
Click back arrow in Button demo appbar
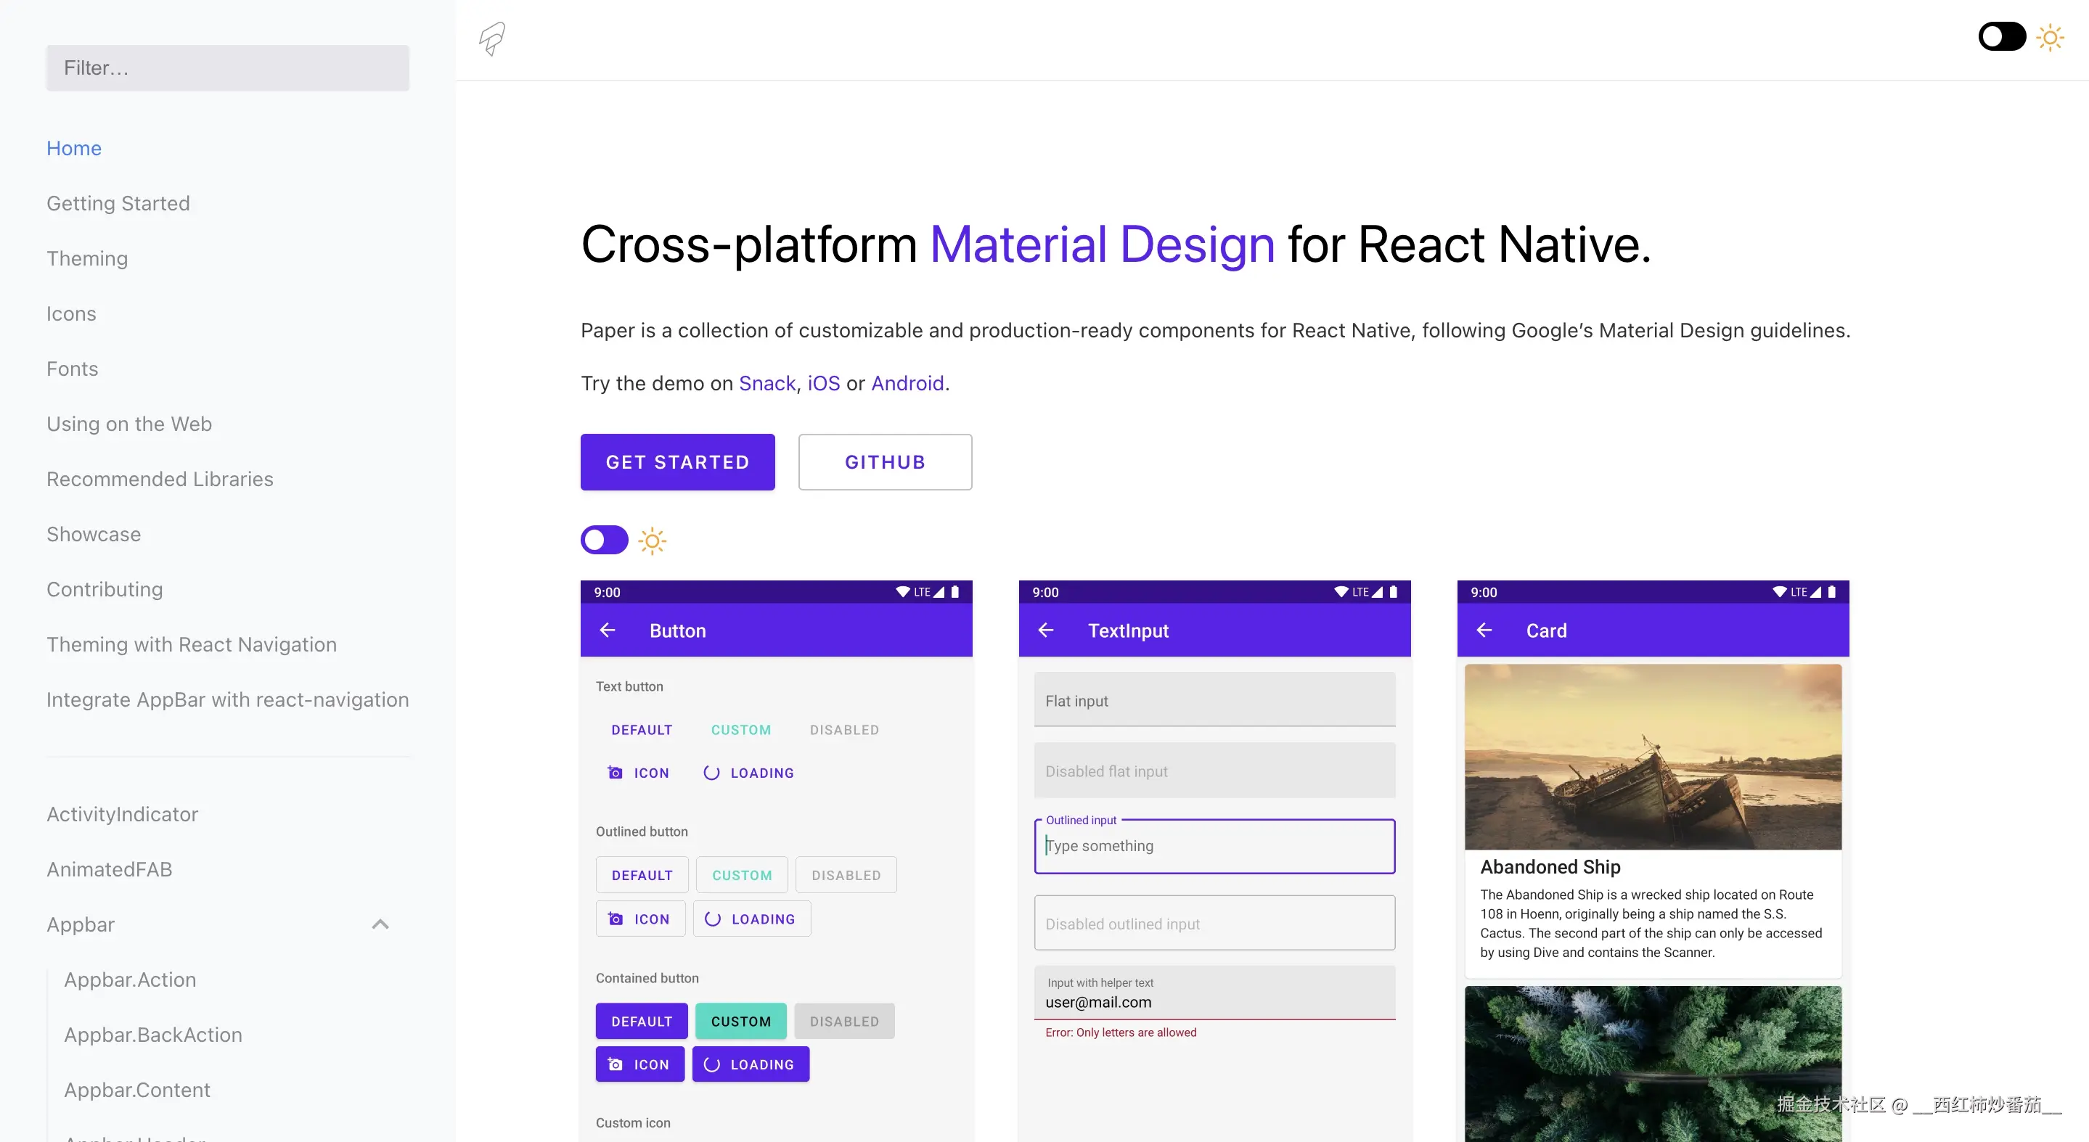(608, 630)
